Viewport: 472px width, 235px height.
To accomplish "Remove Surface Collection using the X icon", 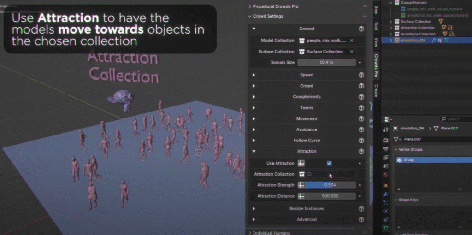I will coord(352,52).
